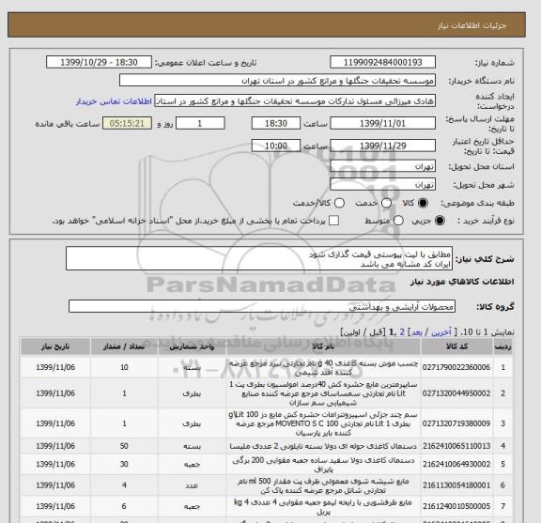Image resolution: width=541 pixels, height=523 pixels.
Task: Click the واحد شمارش column header
Action: 192,346
